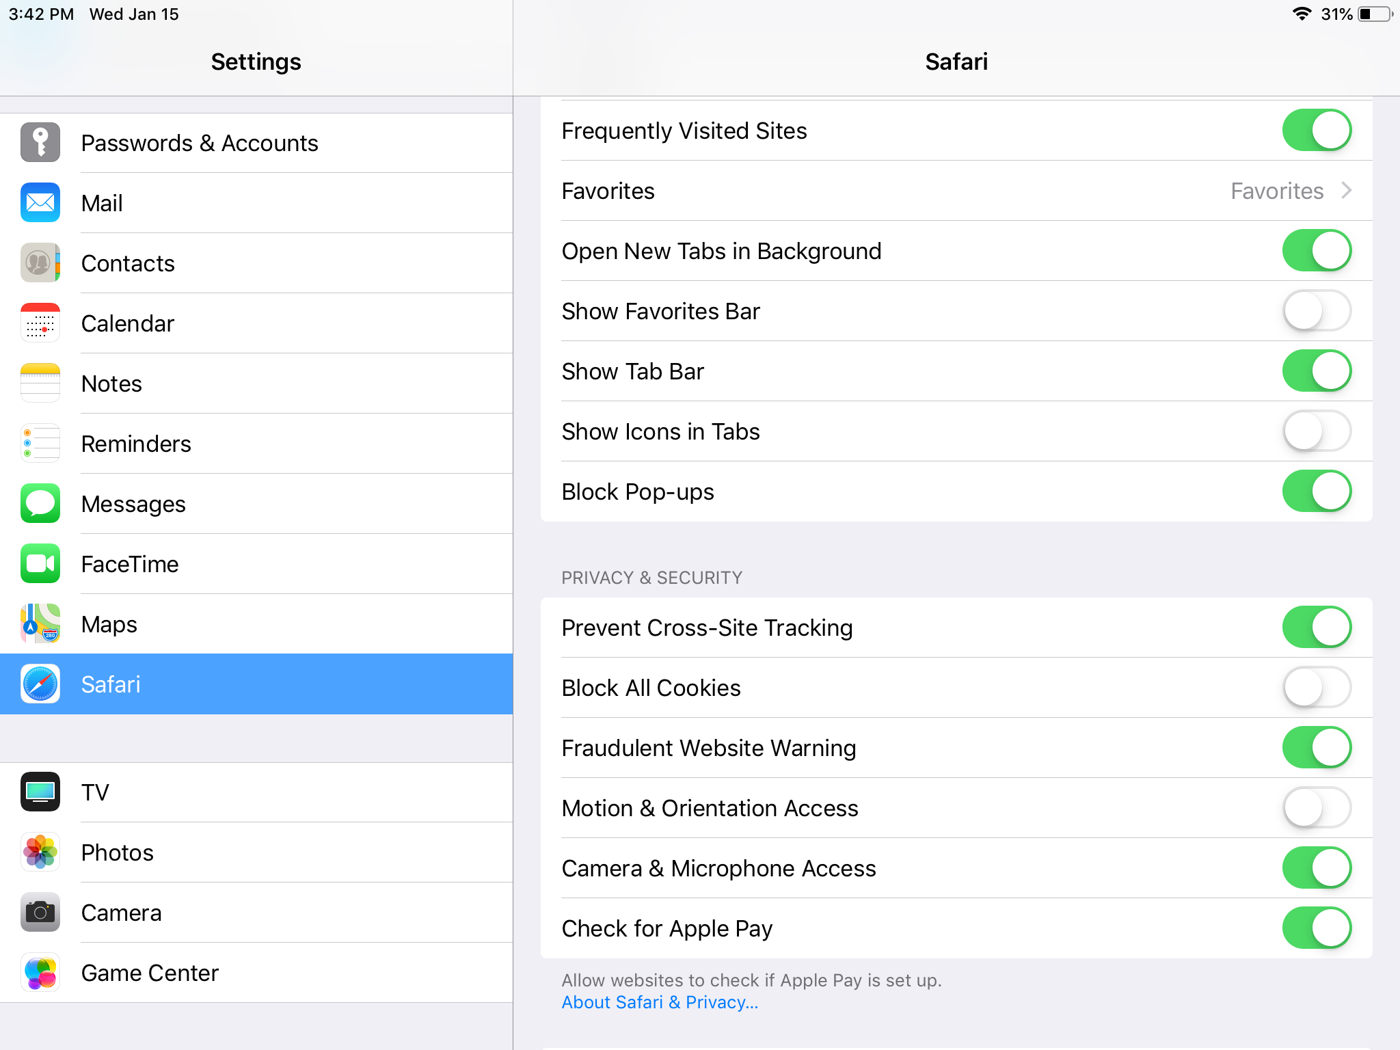The width and height of the screenshot is (1400, 1050).
Task: Tap the battery percentage indicator
Action: (x=1336, y=14)
